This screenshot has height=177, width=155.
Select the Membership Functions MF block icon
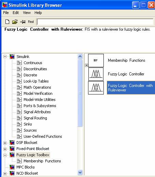coord(96,60)
